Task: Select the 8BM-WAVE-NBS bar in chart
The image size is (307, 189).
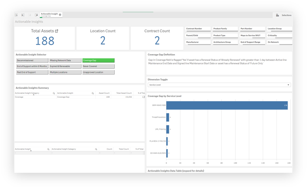Action: tap(227, 105)
